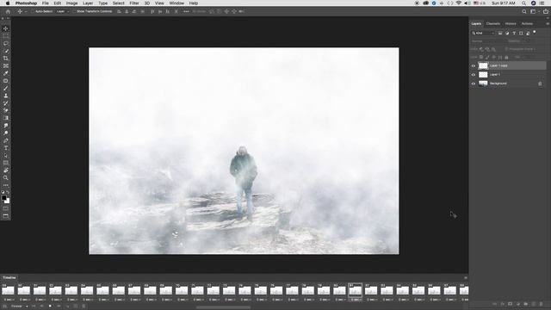Toggle the layer filter on/off switch
The height and width of the screenshot is (310, 551).
[535, 33]
